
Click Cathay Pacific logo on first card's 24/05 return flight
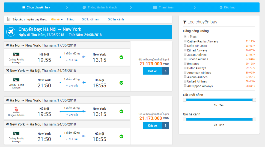[16, 80]
